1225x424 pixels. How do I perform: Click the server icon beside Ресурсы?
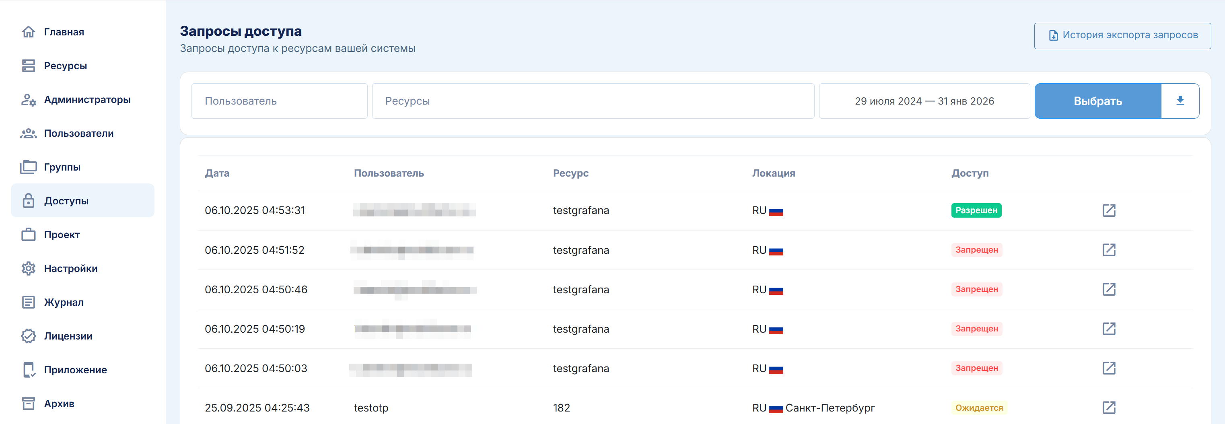[x=29, y=66]
